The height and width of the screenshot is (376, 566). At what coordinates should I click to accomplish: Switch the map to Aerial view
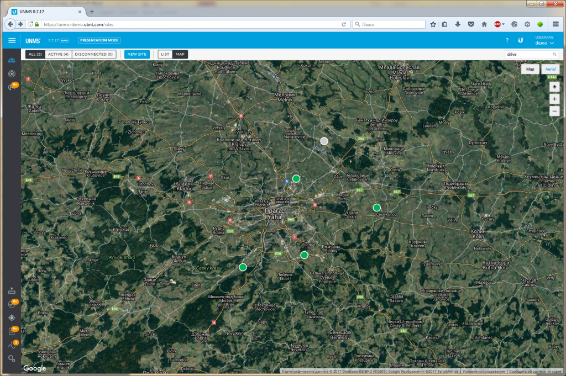[x=551, y=69]
